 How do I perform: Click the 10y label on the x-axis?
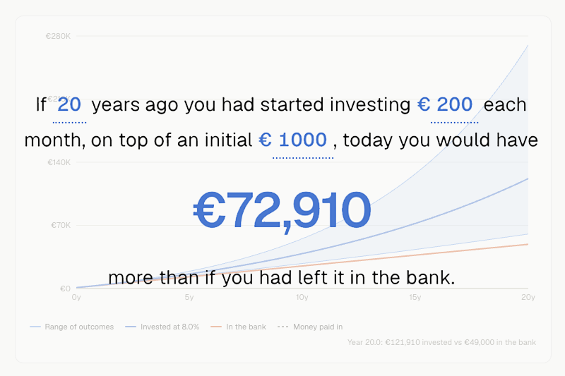[x=302, y=297]
